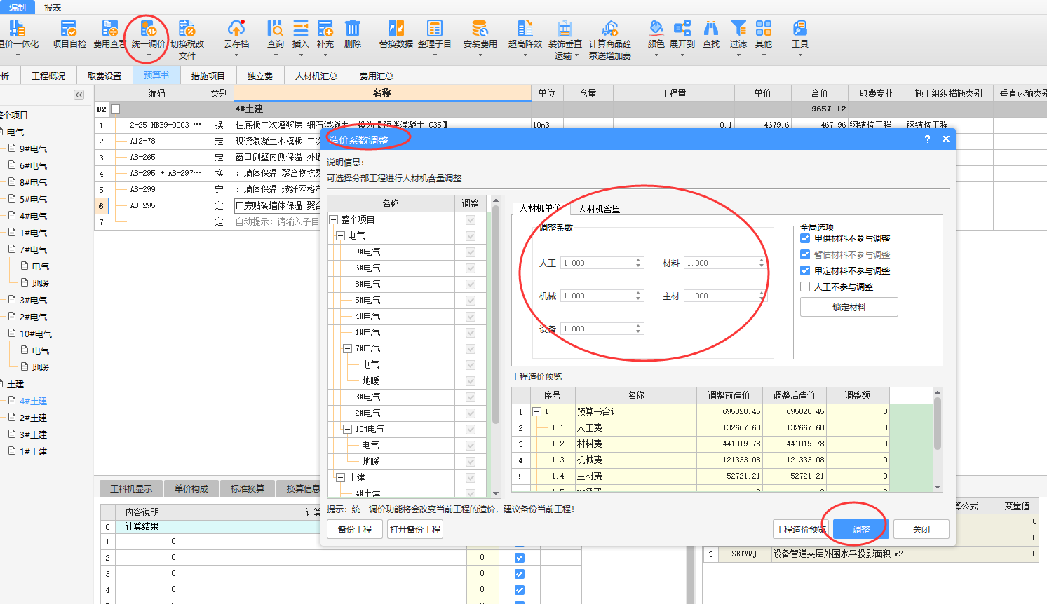Open the dropdown arrow under 查询
1047x604 pixels.
coord(276,55)
